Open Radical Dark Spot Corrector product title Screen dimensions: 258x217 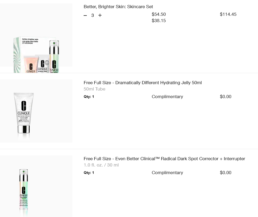click(164, 159)
